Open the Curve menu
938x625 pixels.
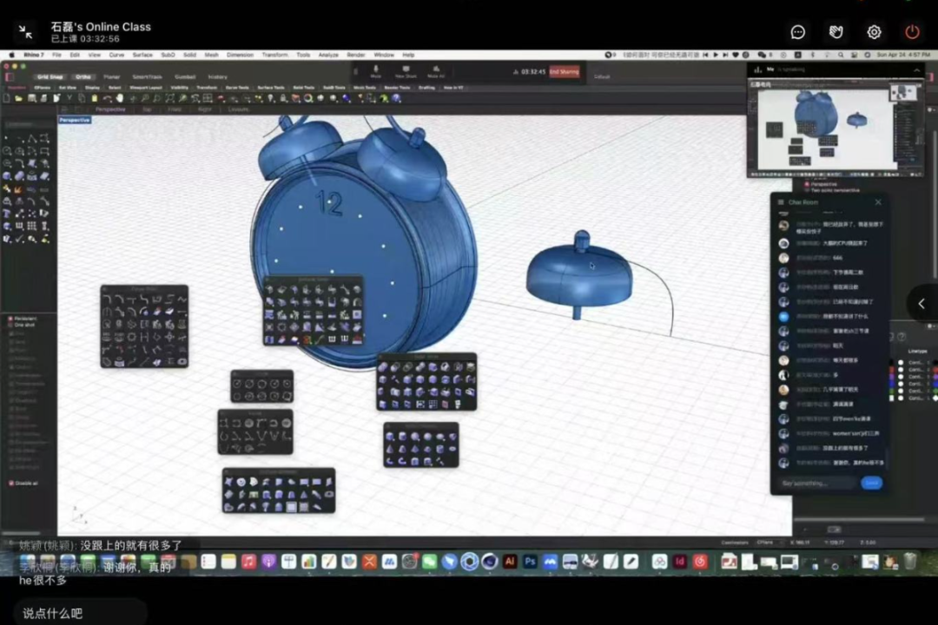(x=116, y=55)
